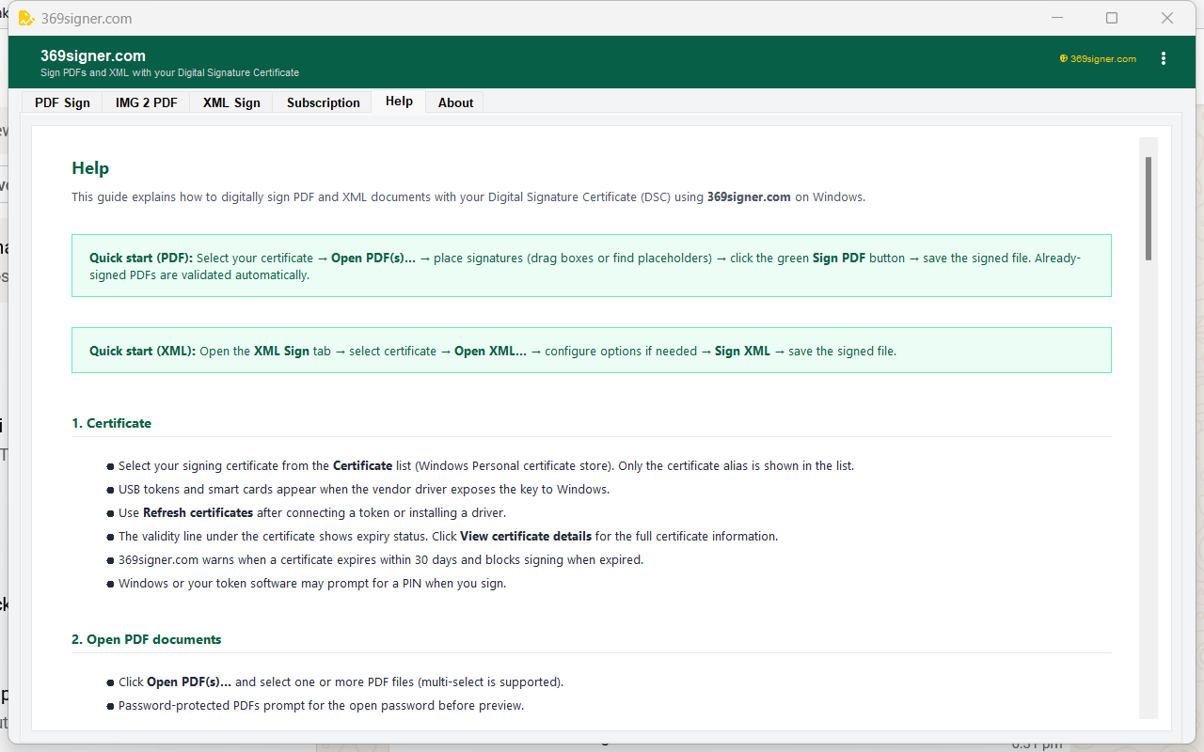Open the XML Sign tab
This screenshot has height=752, width=1204.
[x=231, y=102]
